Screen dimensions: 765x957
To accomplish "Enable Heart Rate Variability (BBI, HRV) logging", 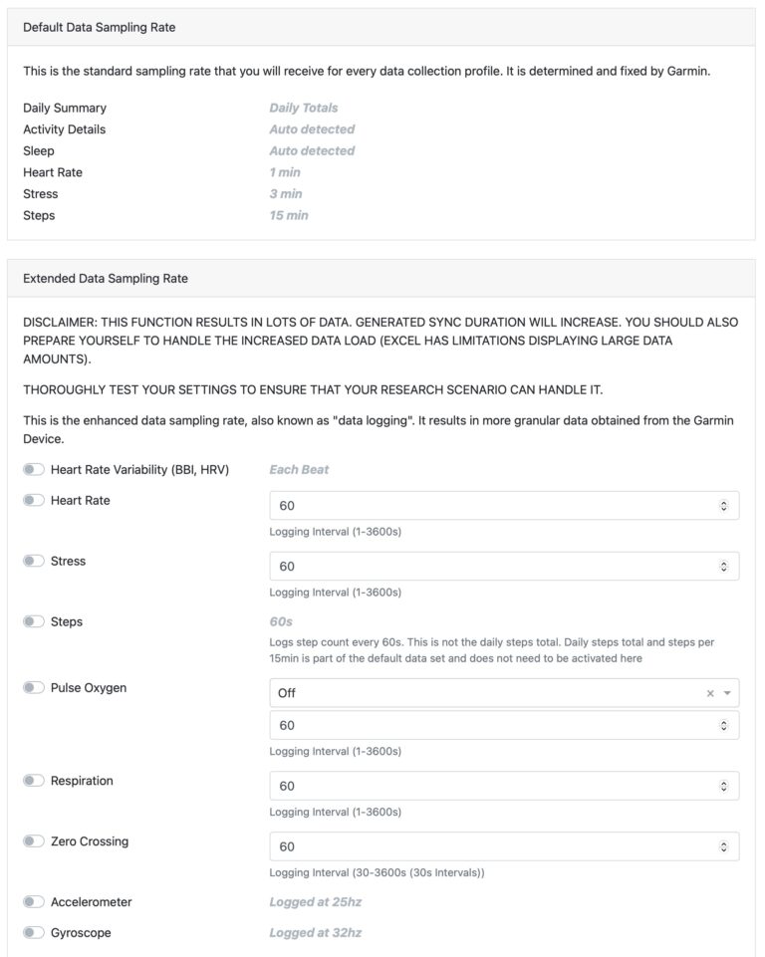I will (34, 469).
